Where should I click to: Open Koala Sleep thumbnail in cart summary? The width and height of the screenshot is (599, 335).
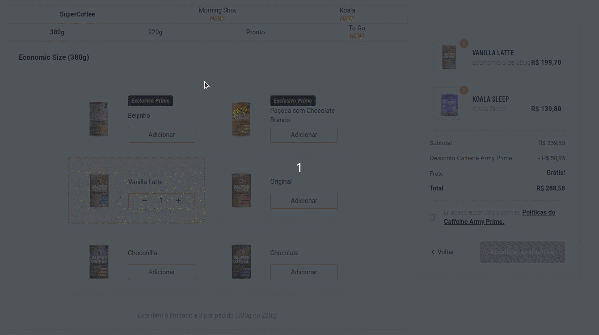point(449,104)
